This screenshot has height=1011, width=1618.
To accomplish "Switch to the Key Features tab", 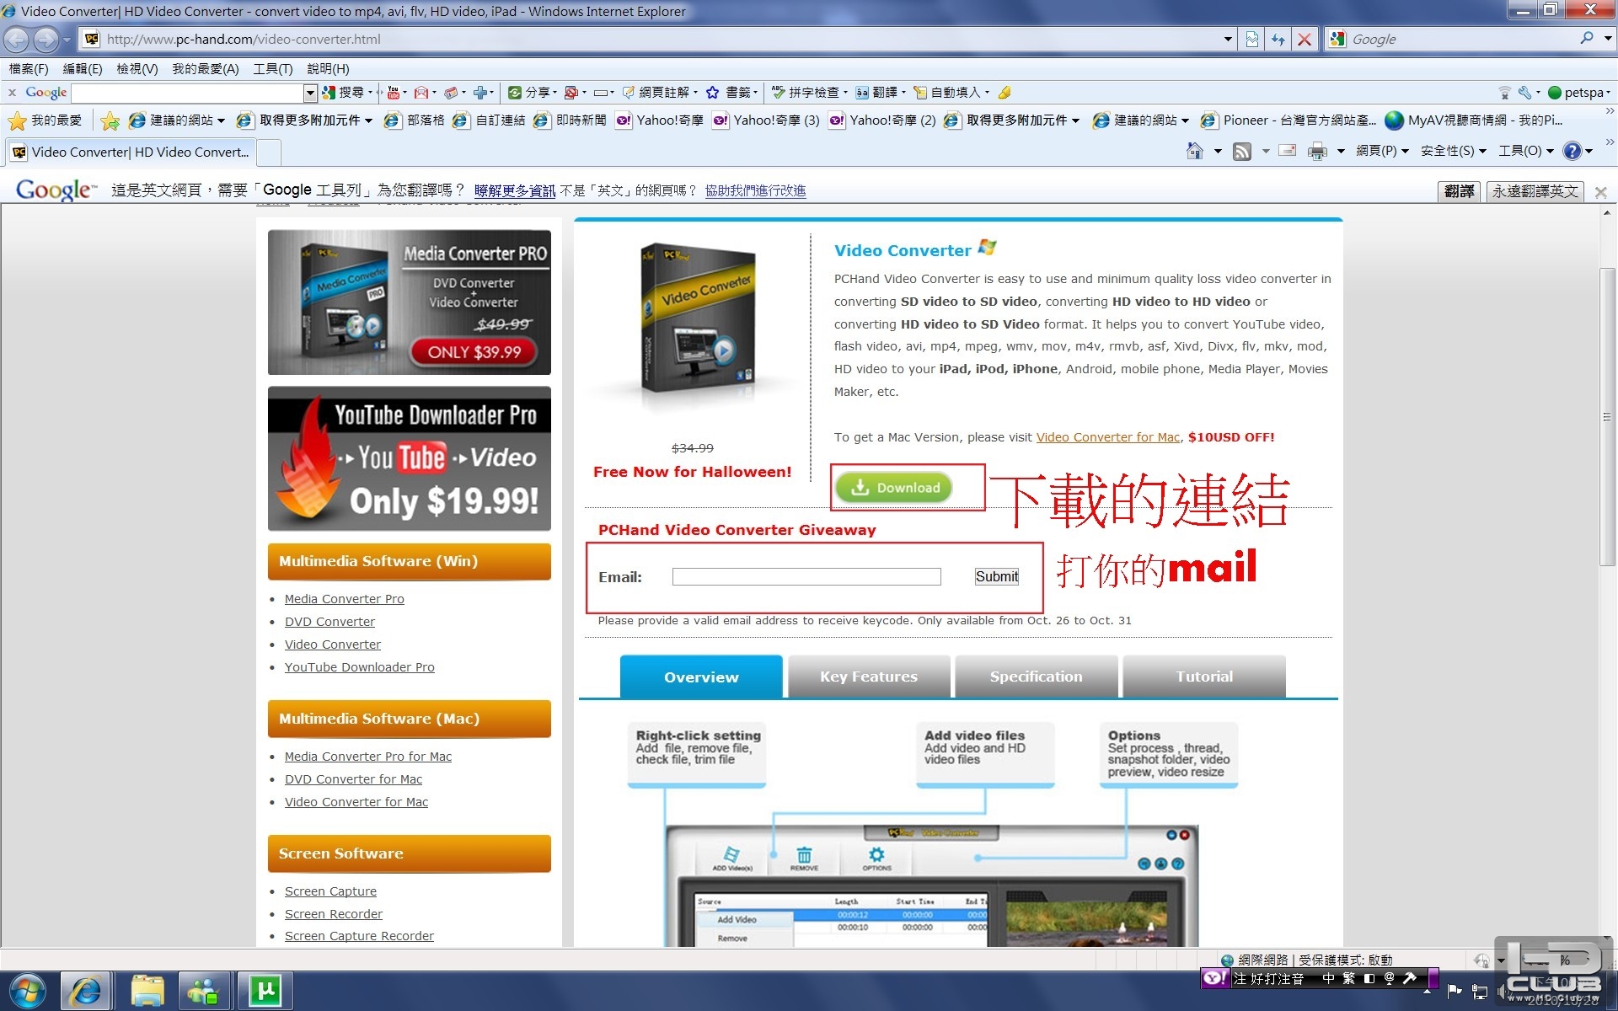I will click(868, 677).
